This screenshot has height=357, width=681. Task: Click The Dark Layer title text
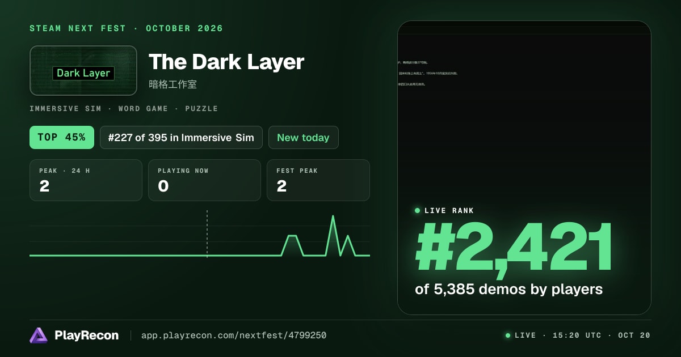coord(226,62)
